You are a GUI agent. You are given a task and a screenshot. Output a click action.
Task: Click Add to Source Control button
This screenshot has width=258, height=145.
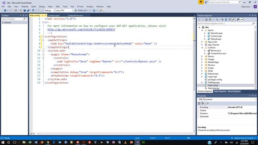point(243,138)
